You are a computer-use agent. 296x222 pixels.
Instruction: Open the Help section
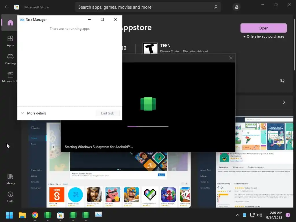(x=10, y=197)
